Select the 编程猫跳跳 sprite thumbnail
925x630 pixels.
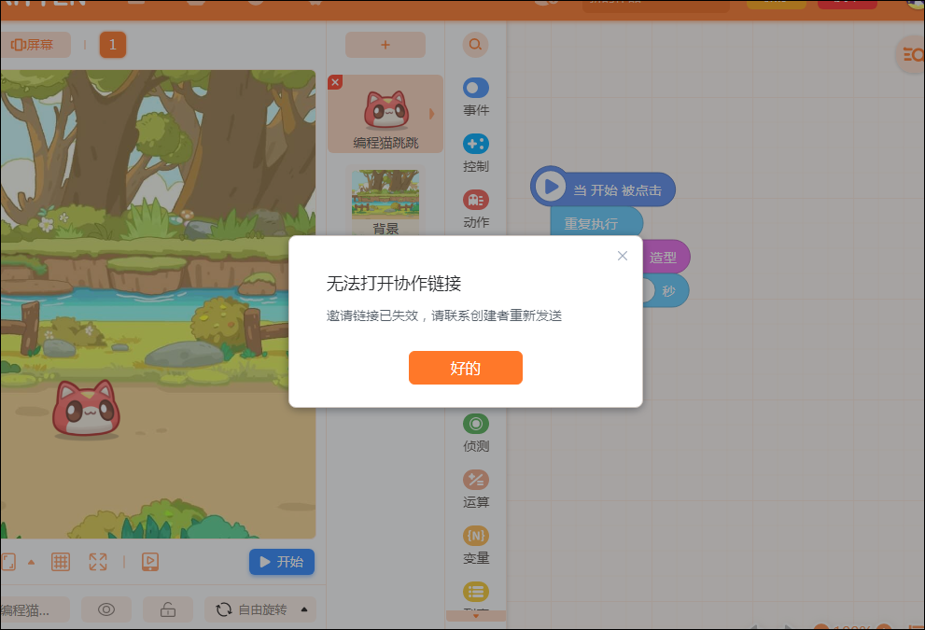pyautogui.click(x=385, y=114)
